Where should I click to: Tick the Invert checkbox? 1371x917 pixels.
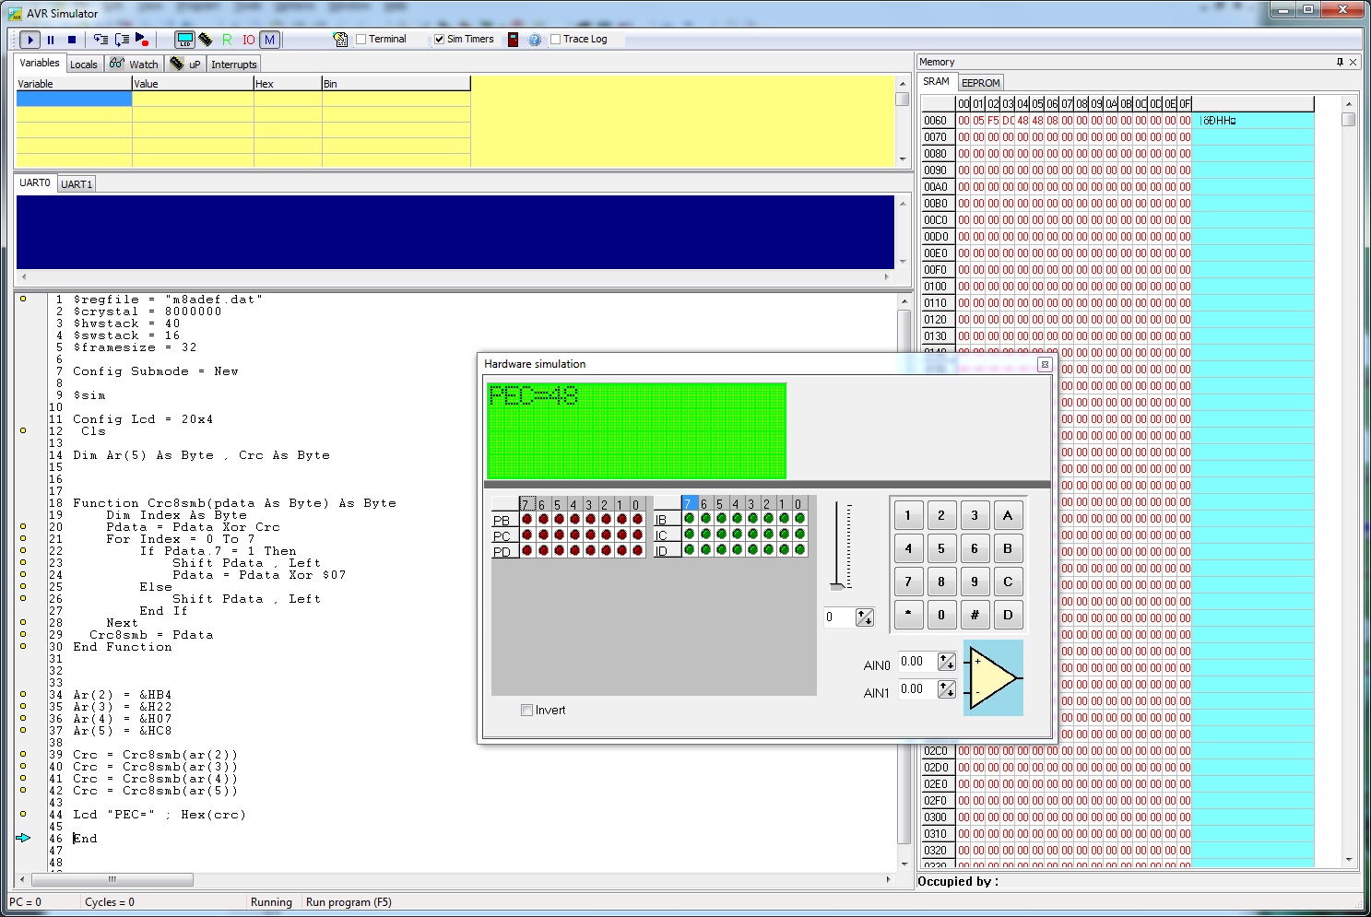[526, 711]
